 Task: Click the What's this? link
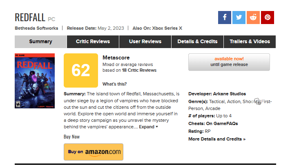coord(114,84)
